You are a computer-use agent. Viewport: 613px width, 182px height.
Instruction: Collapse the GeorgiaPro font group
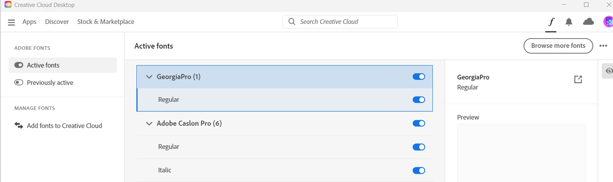pyautogui.click(x=149, y=77)
